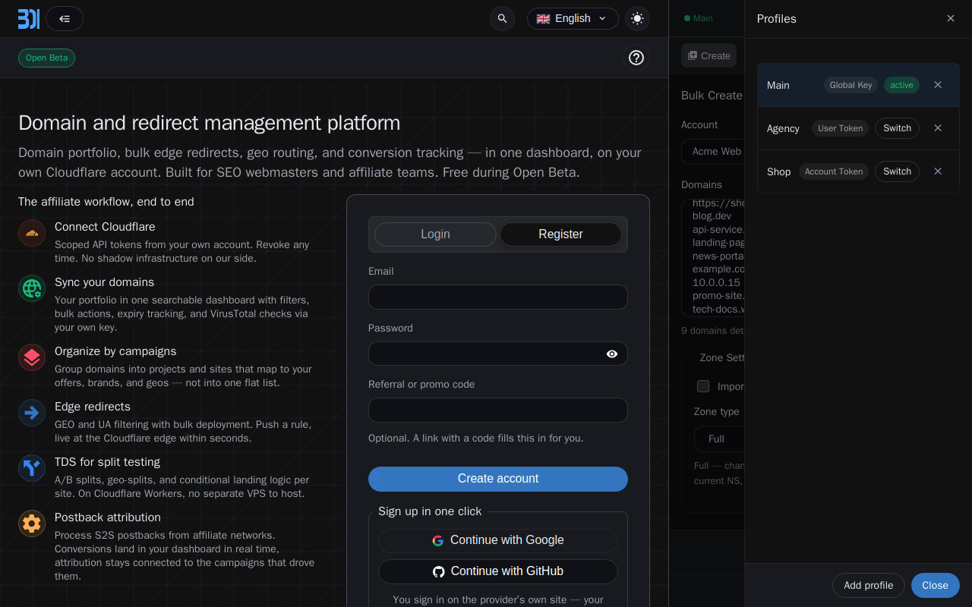Click the TDS split testing icon

32,468
